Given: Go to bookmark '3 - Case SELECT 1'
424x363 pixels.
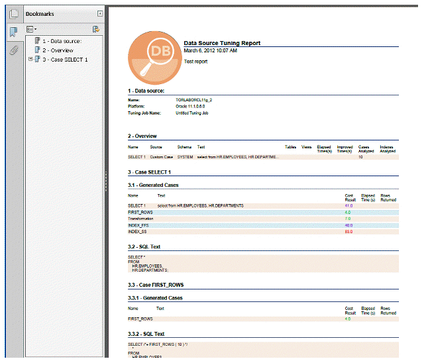Looking at the screenshot, I should coord(65,60).
